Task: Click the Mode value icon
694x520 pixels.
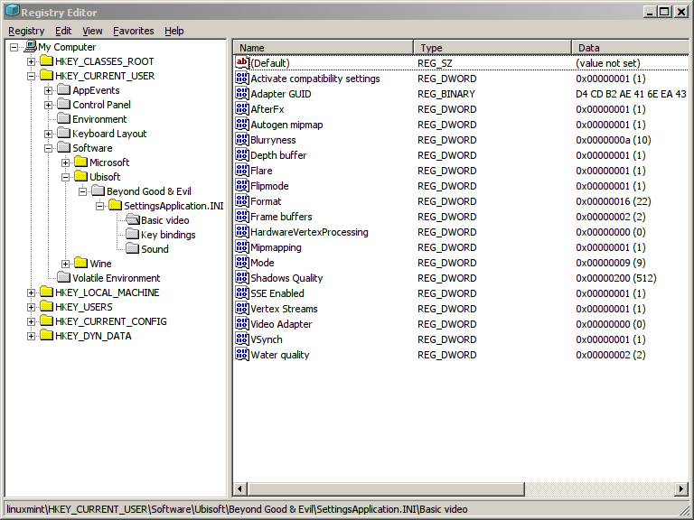Action: [x=242, y=262]
